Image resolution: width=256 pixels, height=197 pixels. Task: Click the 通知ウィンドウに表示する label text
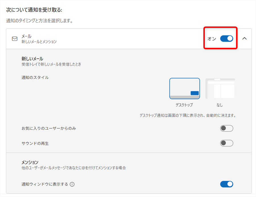pos(45,184)
